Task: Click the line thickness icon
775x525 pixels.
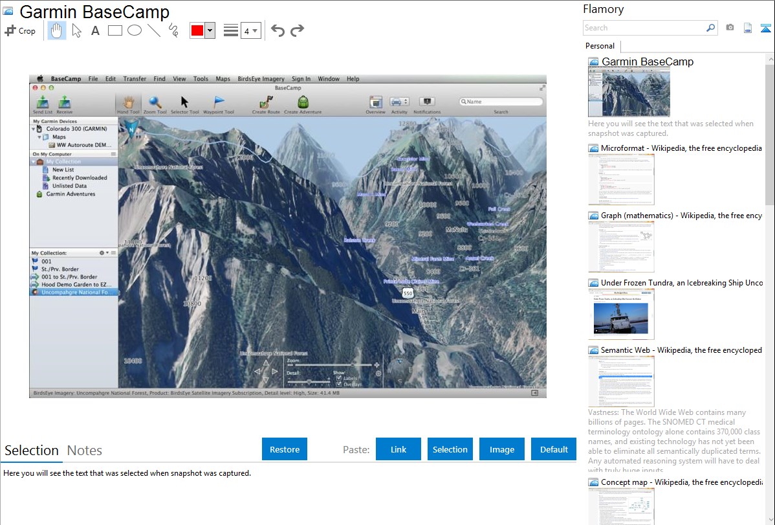Action: [230, 30]
